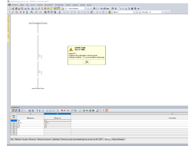Switch to the Elementos tab
Viewport: 195px width, 146px height.
(x=33, y=139)
